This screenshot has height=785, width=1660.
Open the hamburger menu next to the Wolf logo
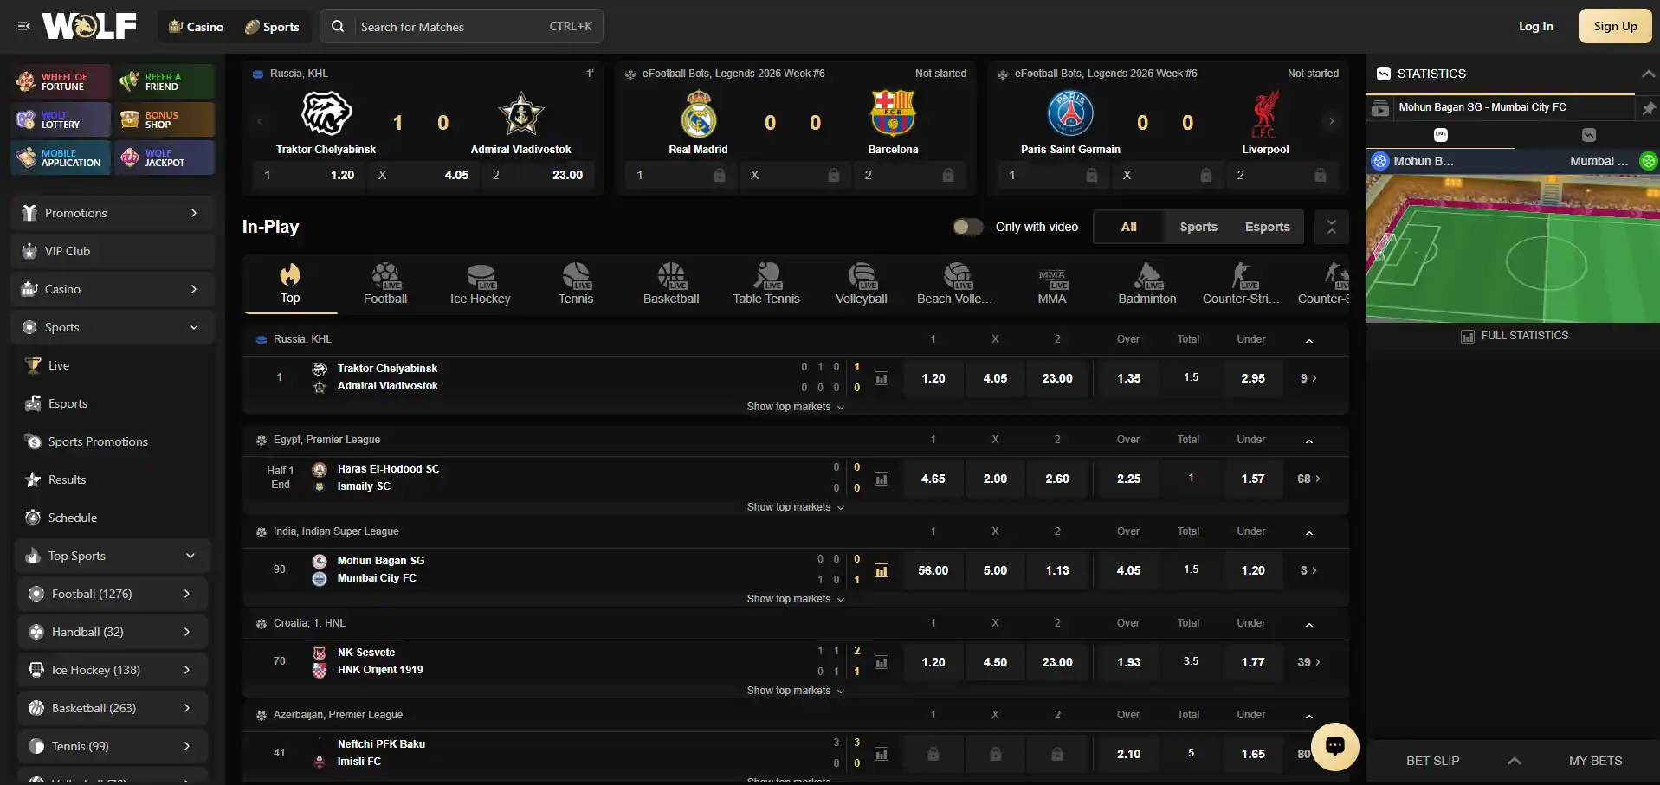point(24,26)
